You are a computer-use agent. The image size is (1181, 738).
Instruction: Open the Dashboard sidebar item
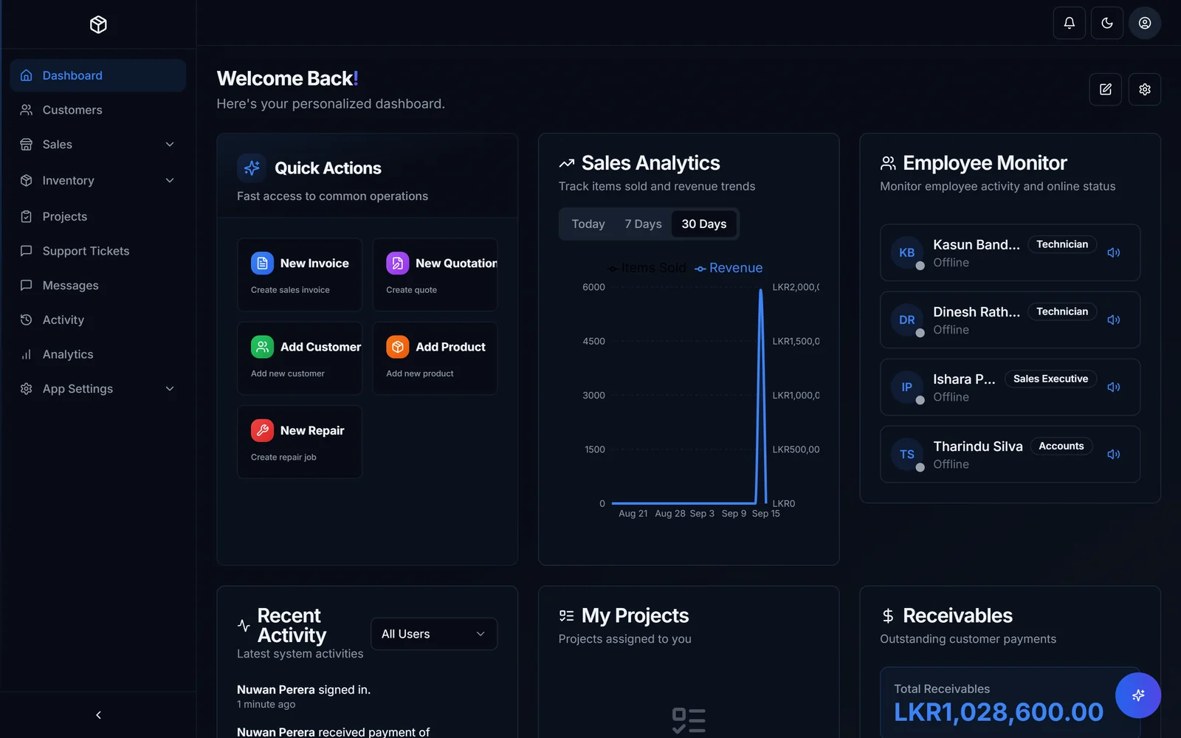(98, 75)
